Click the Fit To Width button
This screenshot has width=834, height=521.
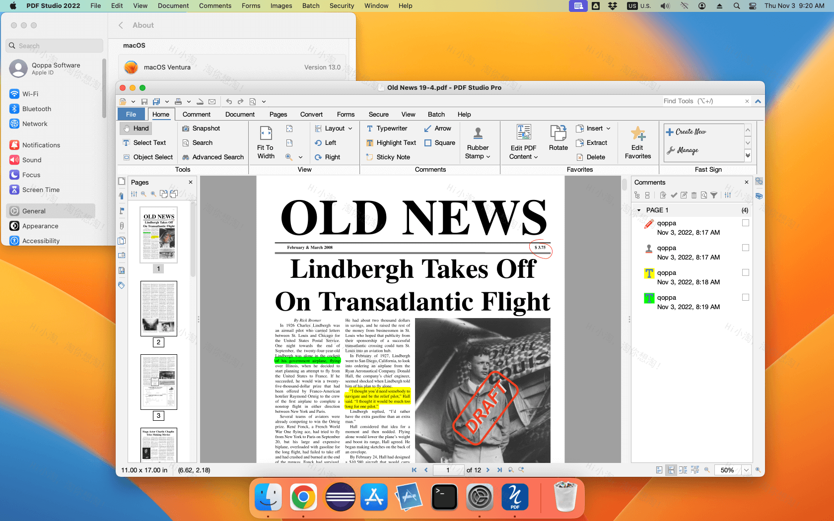pos(266,142)
